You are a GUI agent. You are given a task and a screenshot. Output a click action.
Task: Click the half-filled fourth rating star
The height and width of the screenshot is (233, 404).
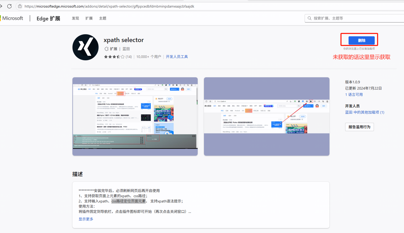click(x=118, y=56)
